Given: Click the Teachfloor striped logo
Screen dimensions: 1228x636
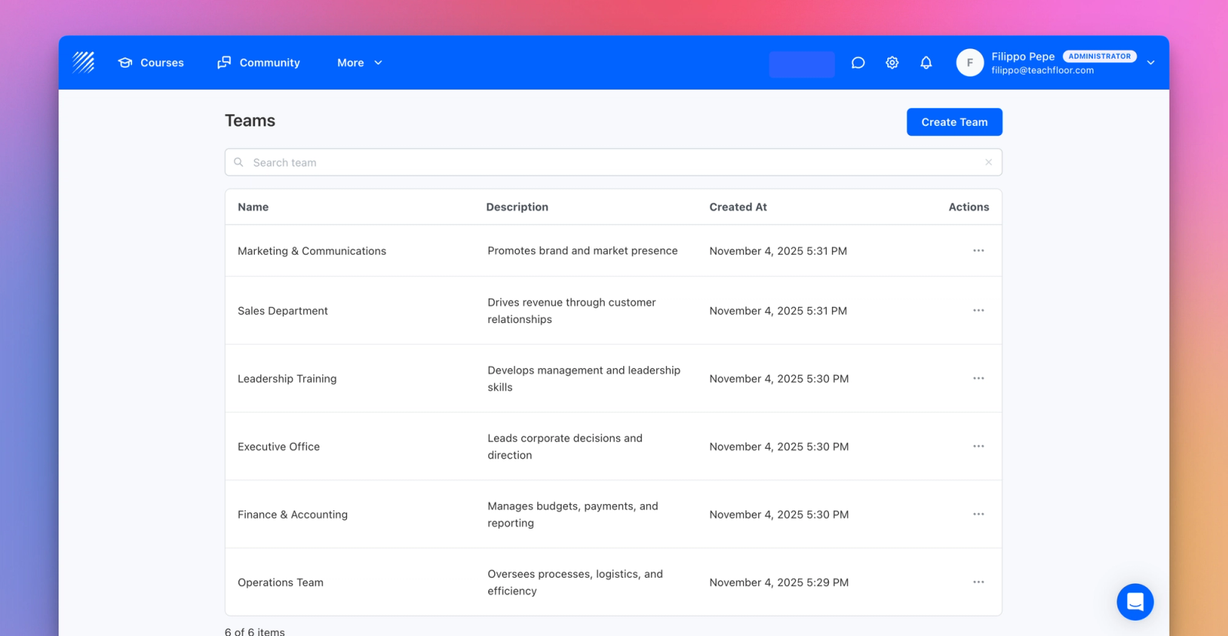Looking at the screenshot, I should click(x=83, y=62).
